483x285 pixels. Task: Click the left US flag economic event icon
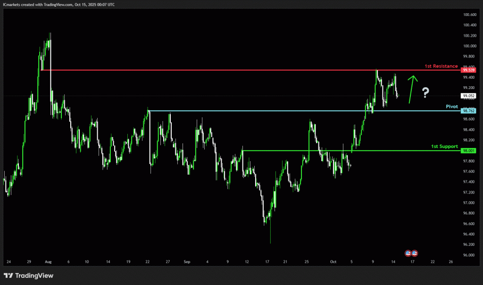408,253
